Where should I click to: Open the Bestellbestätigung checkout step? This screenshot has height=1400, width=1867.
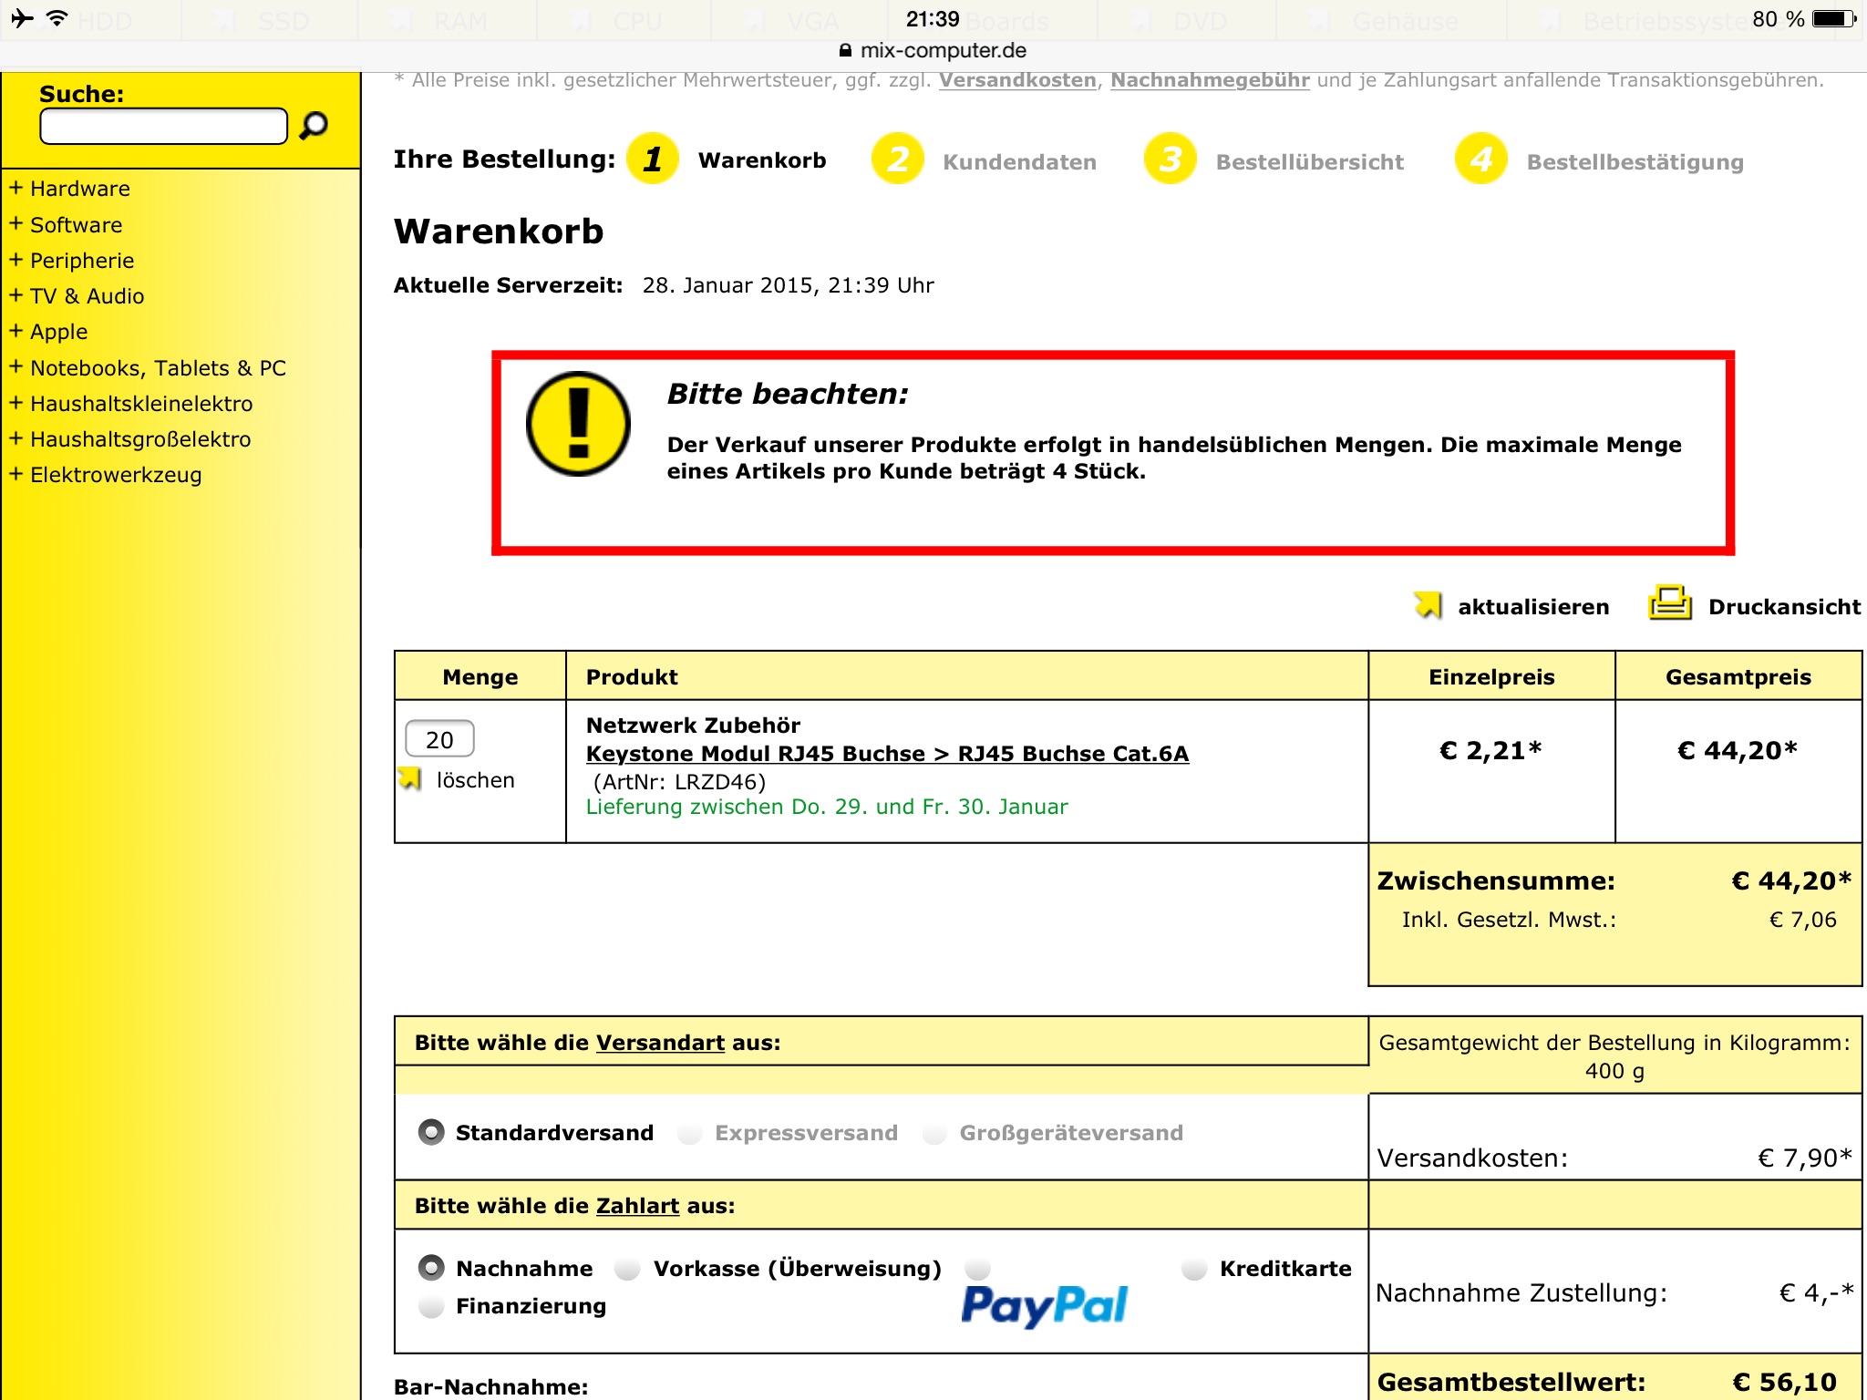pyautogui.click(x=1634, y=162)
